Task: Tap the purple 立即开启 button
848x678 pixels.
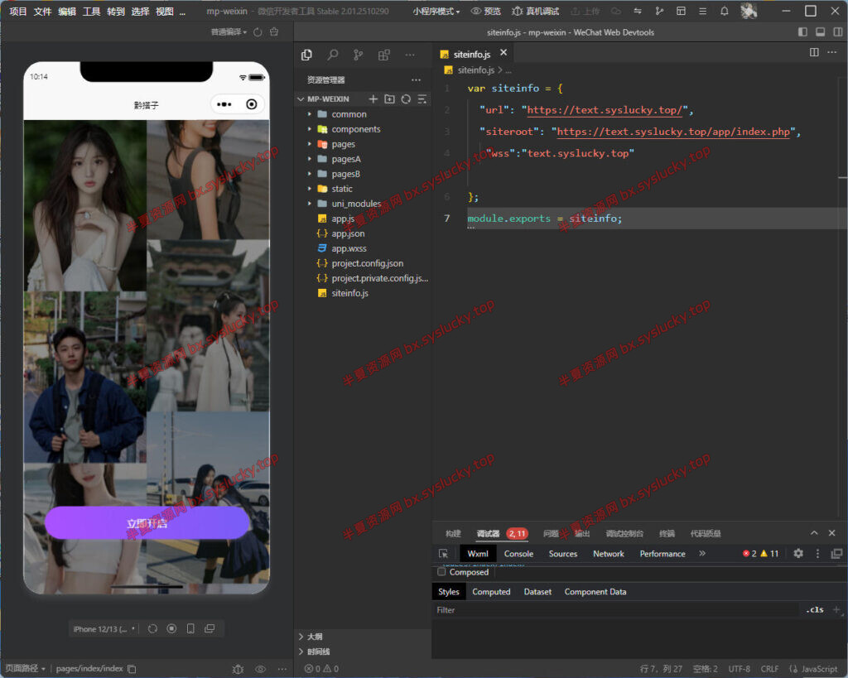Action: coord(147,523)
